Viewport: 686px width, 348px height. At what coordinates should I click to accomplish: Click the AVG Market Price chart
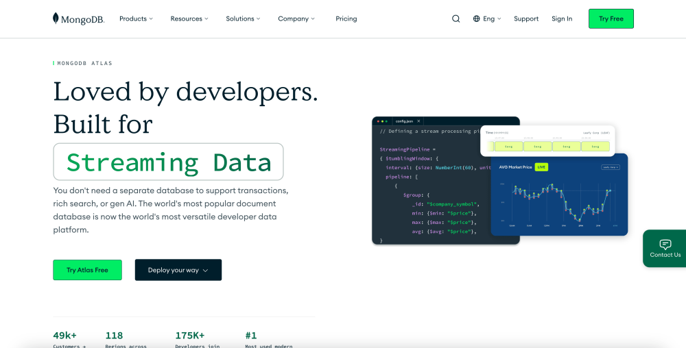pyautogui.click(x=559, y=195)
